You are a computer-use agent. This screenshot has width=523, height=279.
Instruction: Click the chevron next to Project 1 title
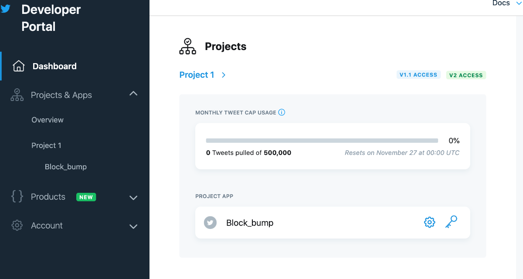coord(224,75)
